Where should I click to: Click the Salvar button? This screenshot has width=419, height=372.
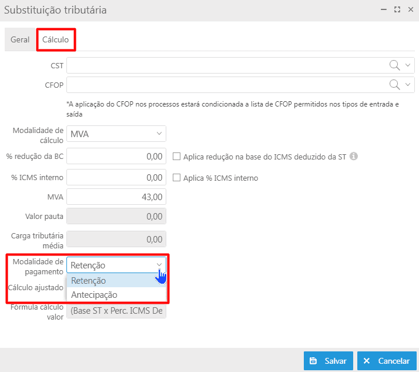(x=328, y=361)
